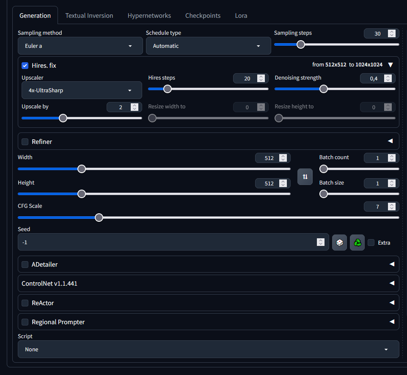Enable the Refiner checkbox
Viewport: 407px width, 375px height.
(x=25, y=142)
